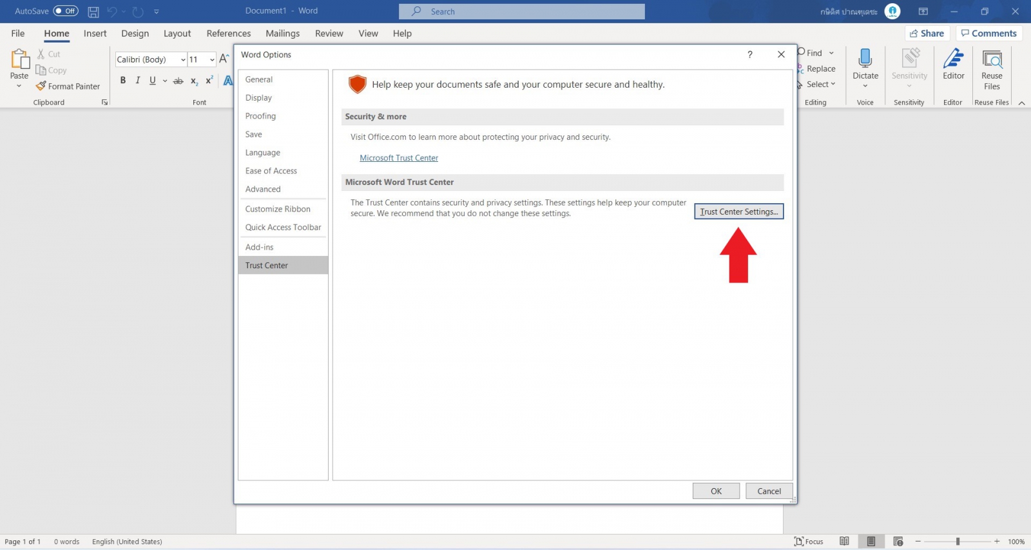Click the Search box in title bar
Viewport: 1031px width, 550px height.
[x=522, y=12]
